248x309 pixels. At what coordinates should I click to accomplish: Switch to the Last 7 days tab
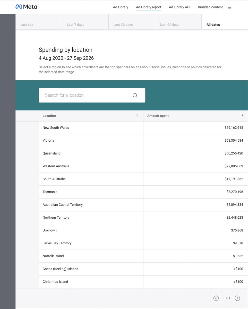pos(85,22)
